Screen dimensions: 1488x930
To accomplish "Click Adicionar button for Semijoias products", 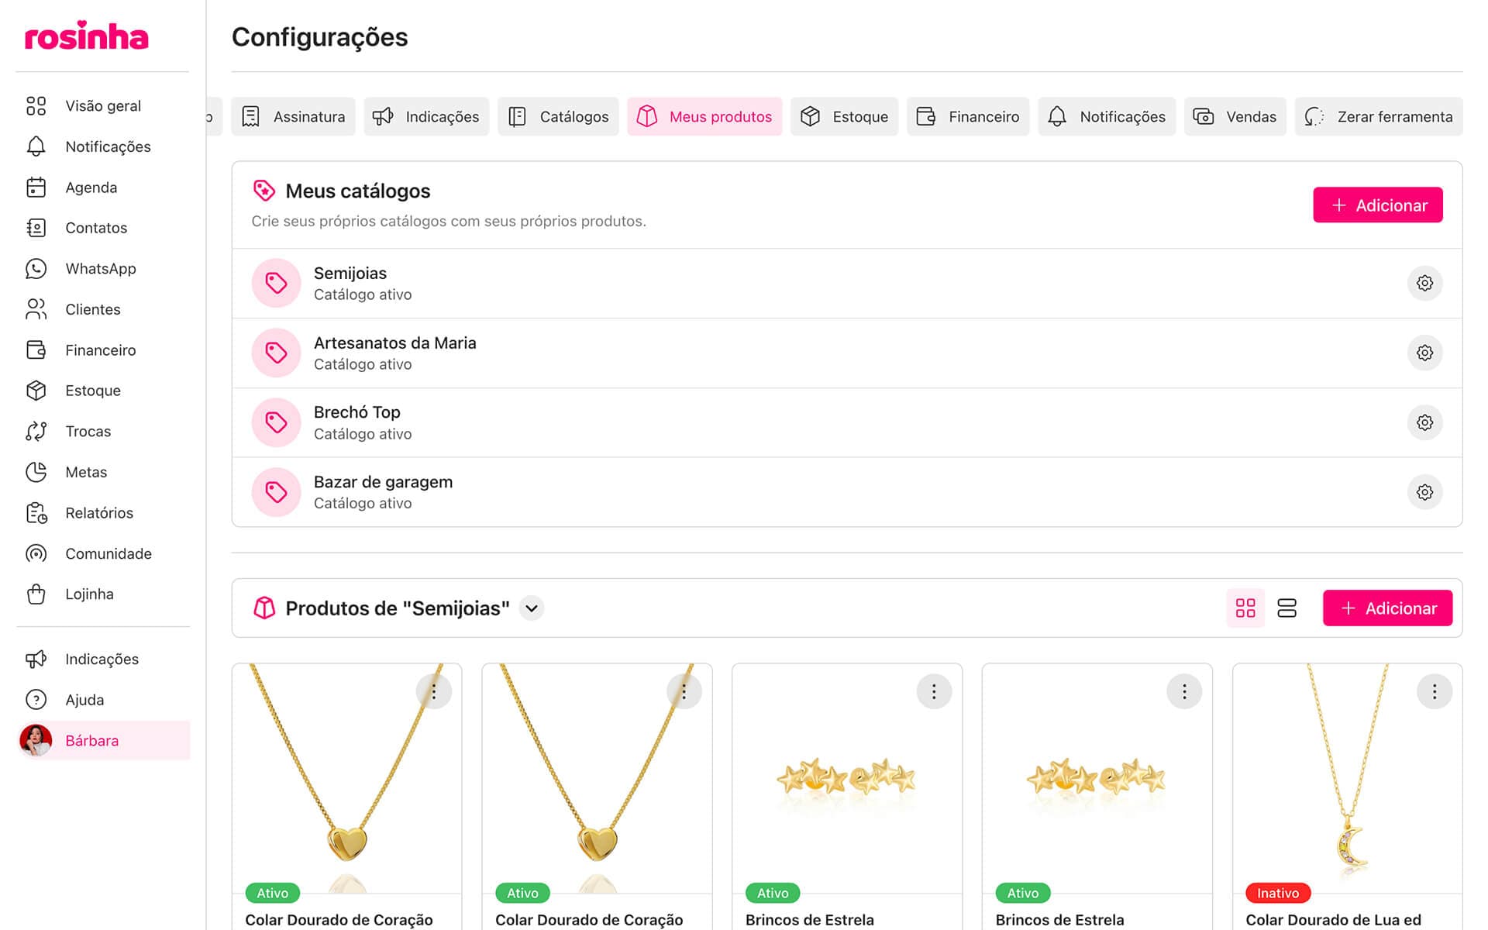I will click(1386, 608).
